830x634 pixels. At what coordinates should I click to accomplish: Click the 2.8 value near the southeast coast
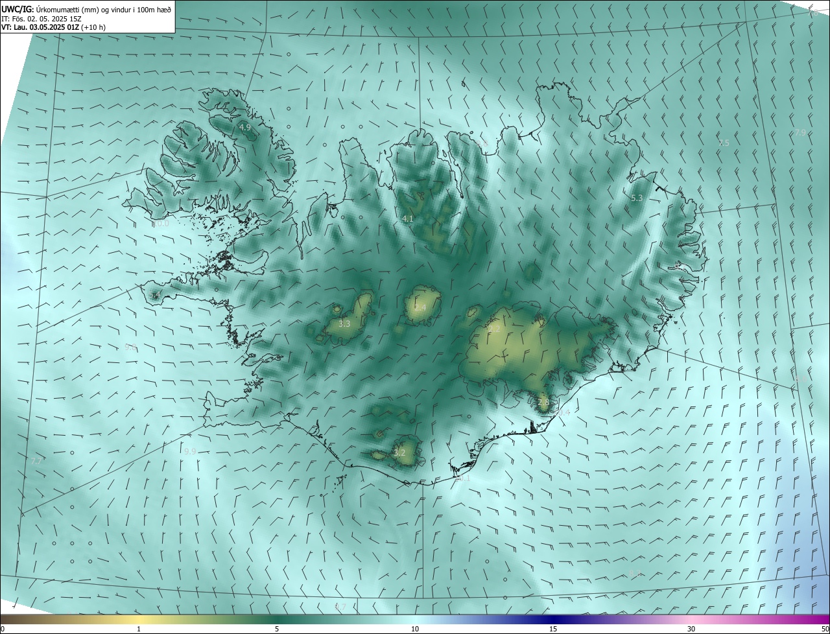point(543,403)
